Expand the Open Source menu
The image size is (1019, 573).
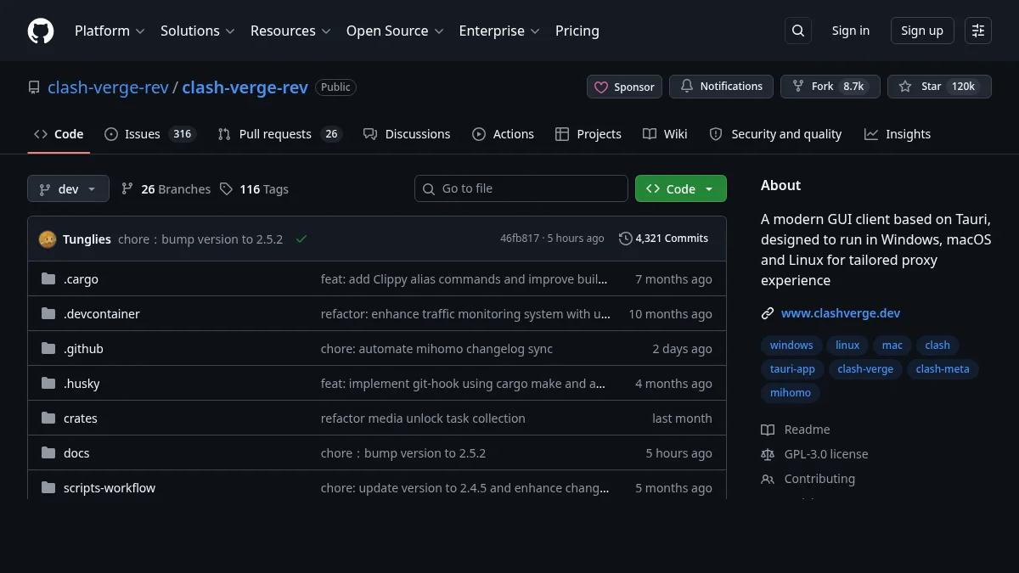(395, 31)
